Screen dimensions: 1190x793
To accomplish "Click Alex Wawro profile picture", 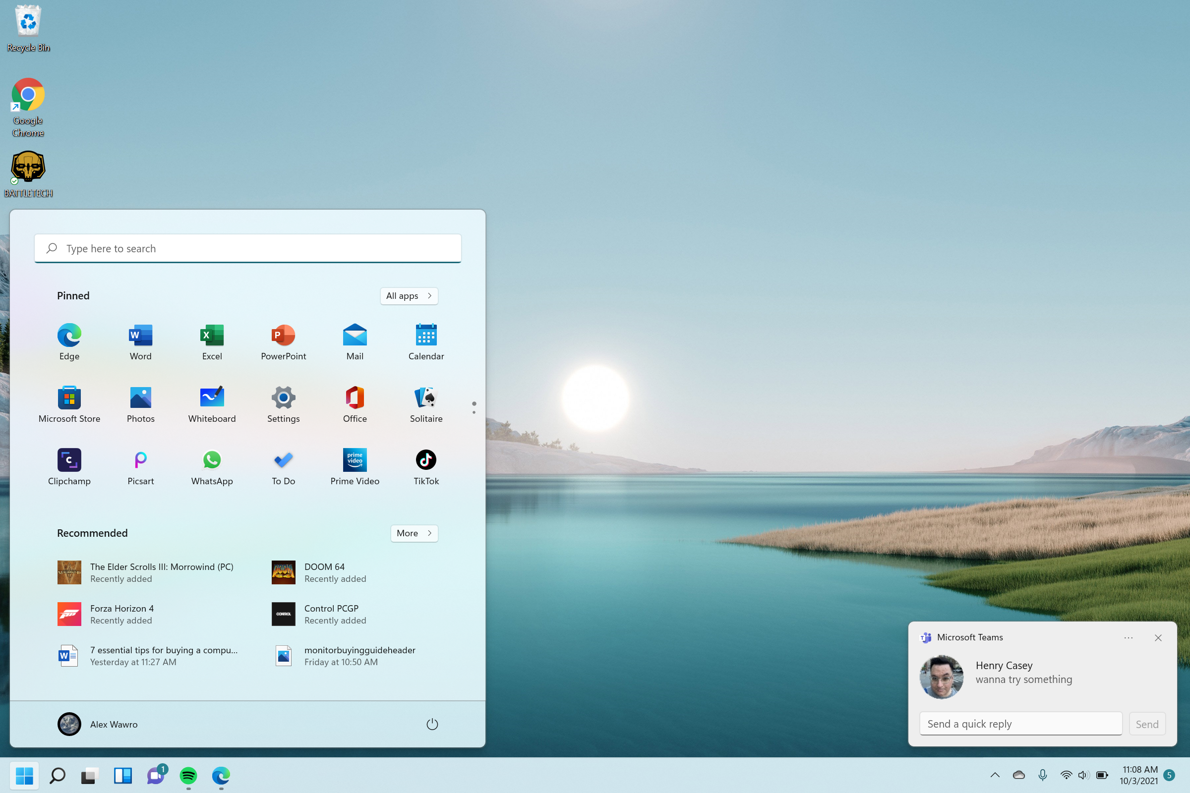I will click(x=68, y=723).
